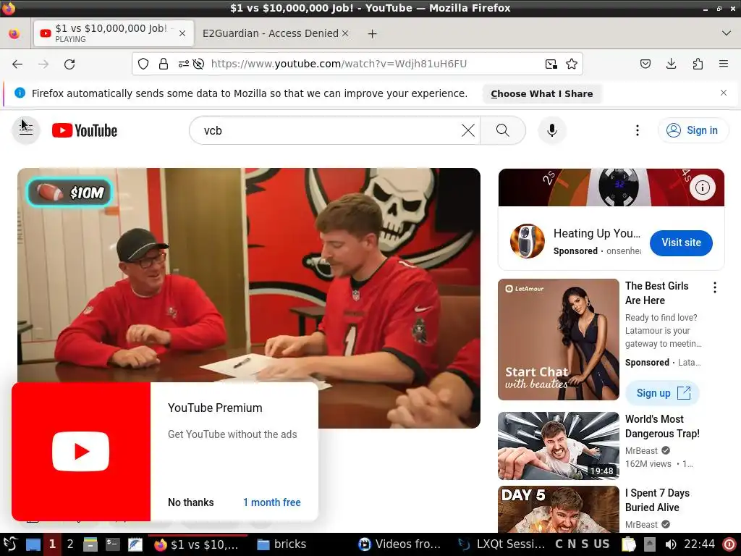
Task: Open the Pocket save icon
Action: click(645, 64)
